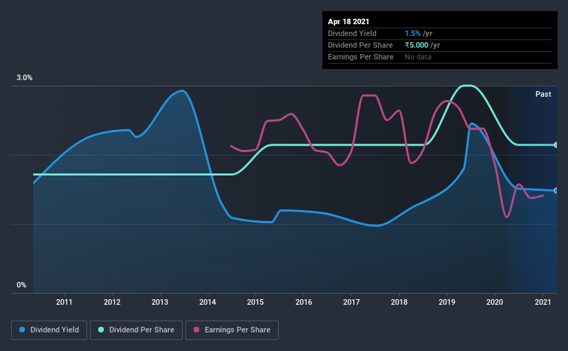Click the 2021 year label on axis
This screenshot has height=351, width=568.
pos(543,302)
